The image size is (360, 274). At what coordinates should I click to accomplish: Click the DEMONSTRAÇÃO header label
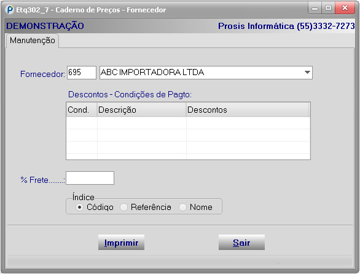[x=45, y=26]
